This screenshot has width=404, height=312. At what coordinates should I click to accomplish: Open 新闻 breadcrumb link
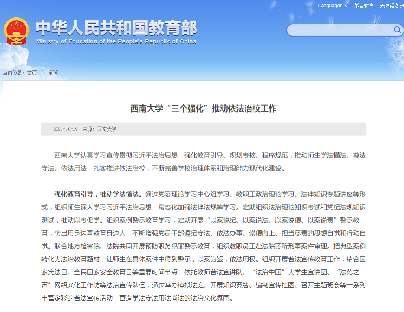click(54, 73)
